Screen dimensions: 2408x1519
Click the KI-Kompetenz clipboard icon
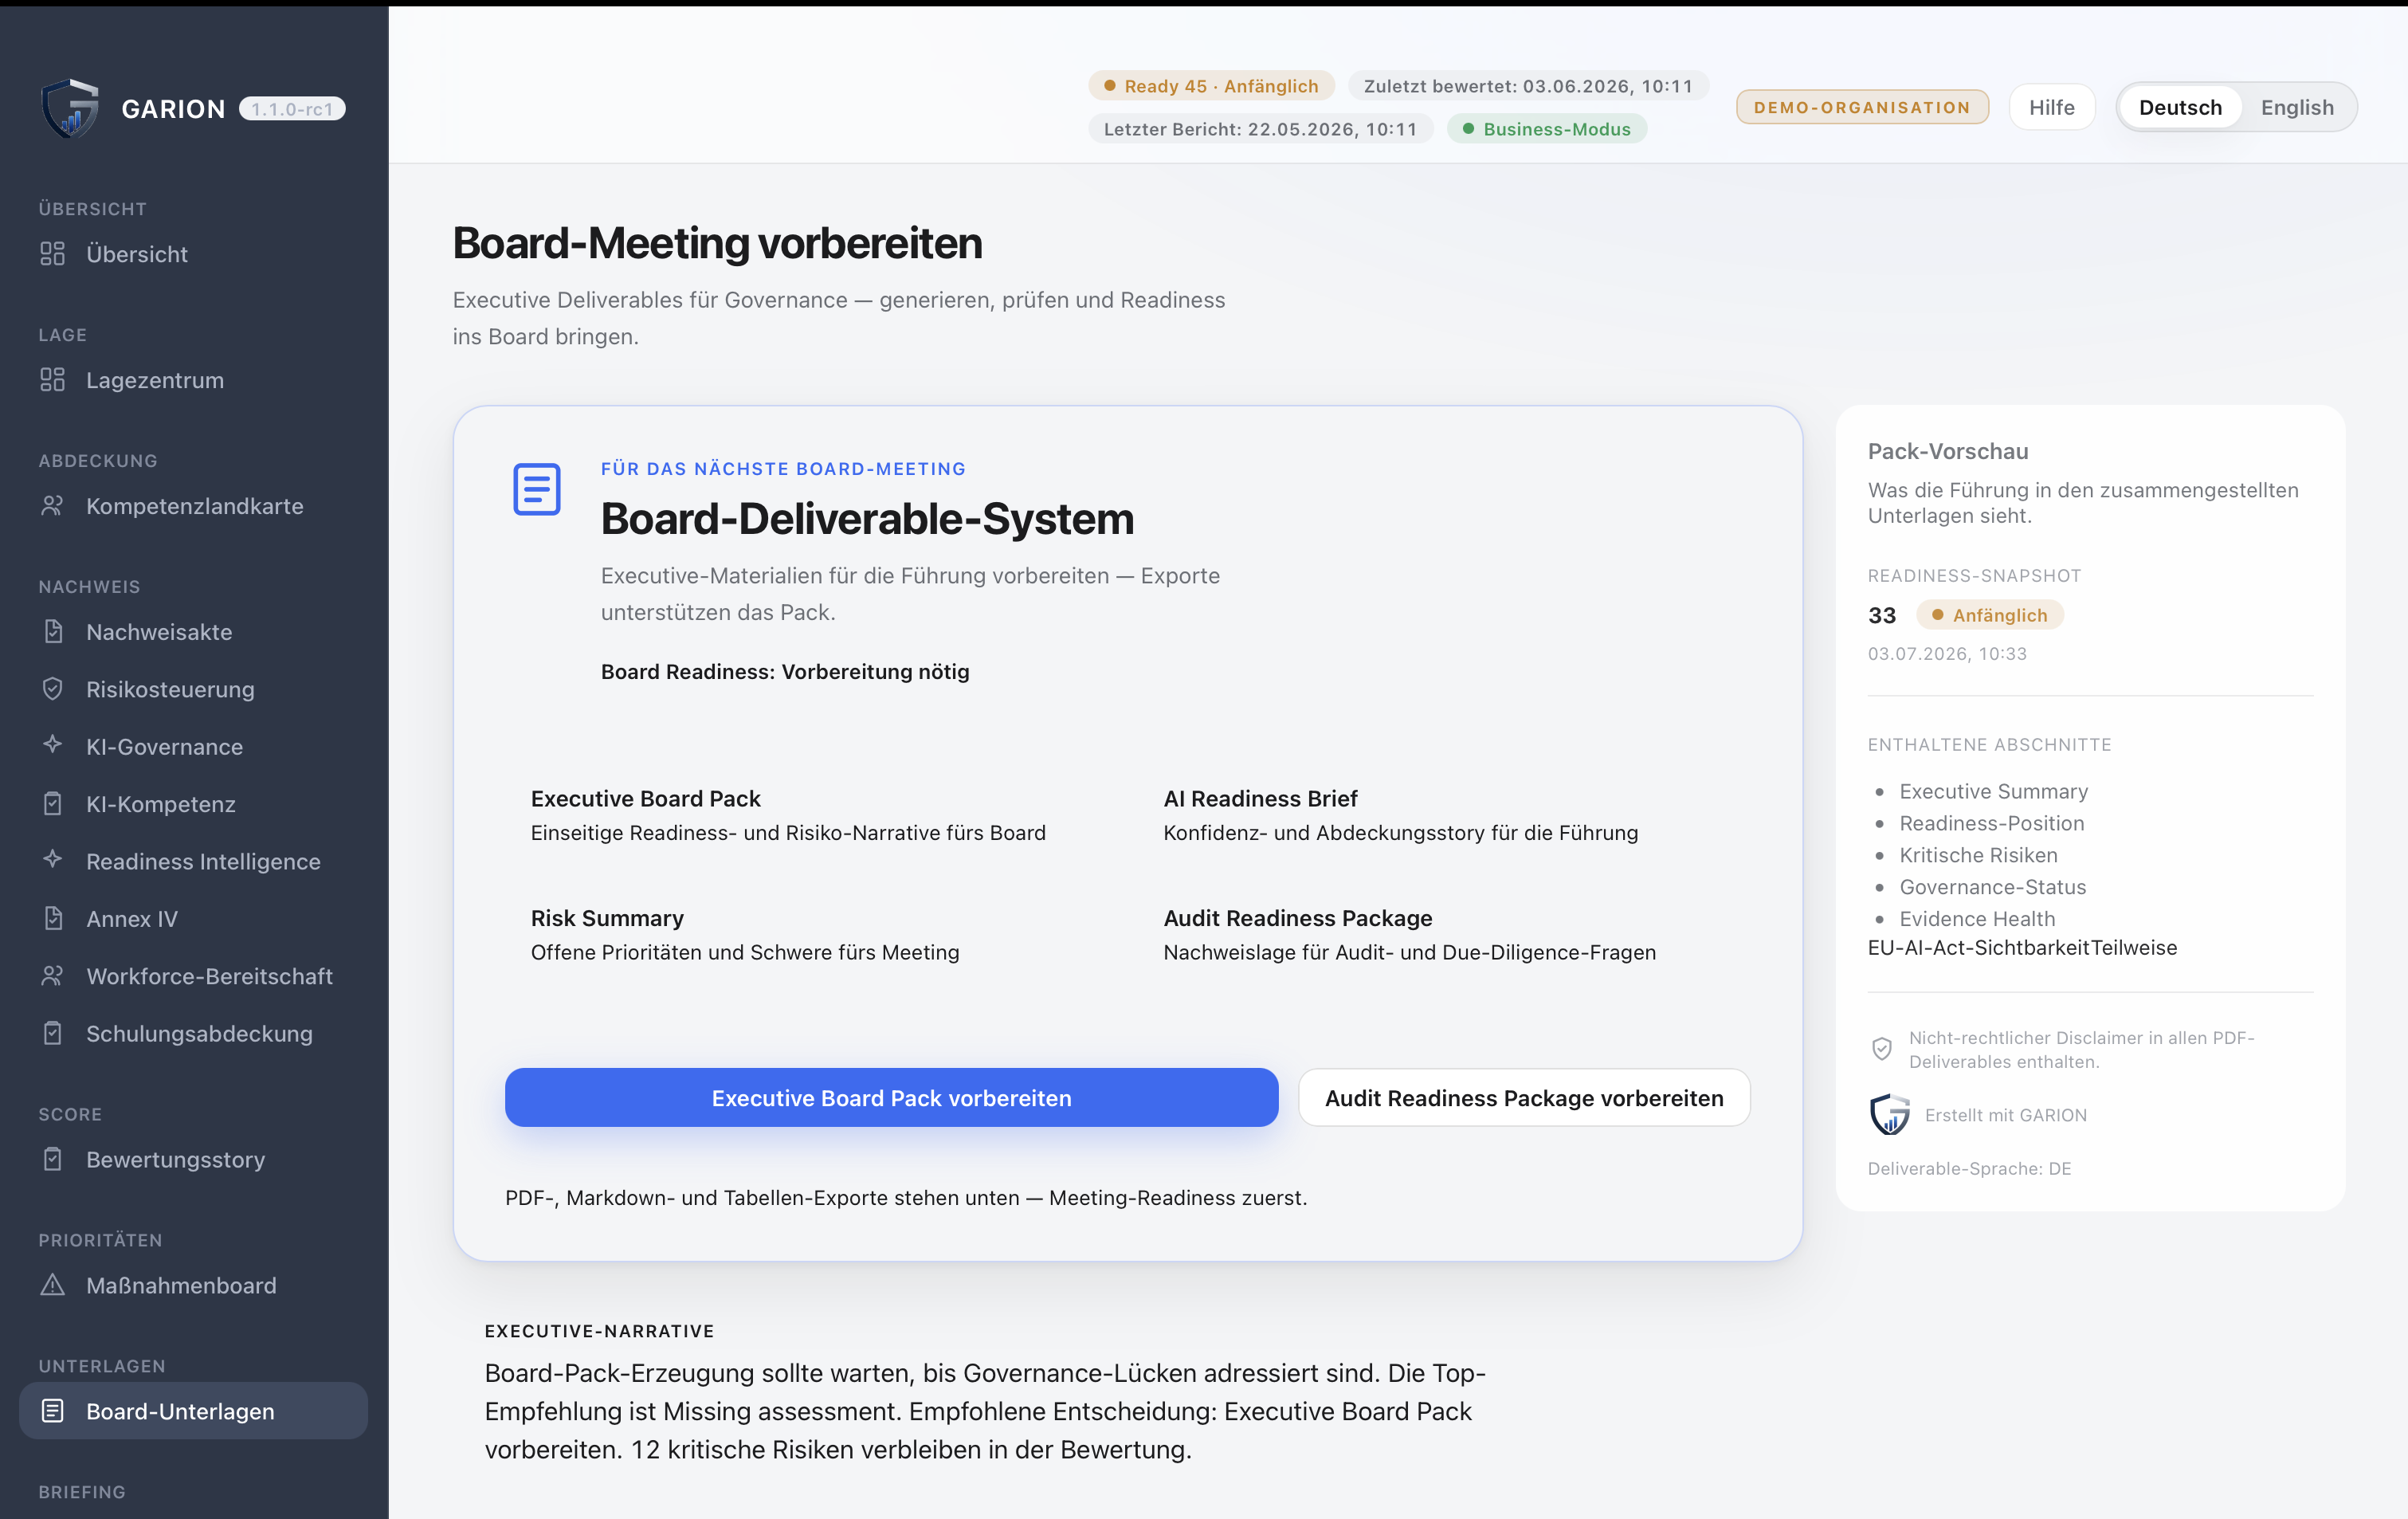pyautogui.click(x=52, y=804)
